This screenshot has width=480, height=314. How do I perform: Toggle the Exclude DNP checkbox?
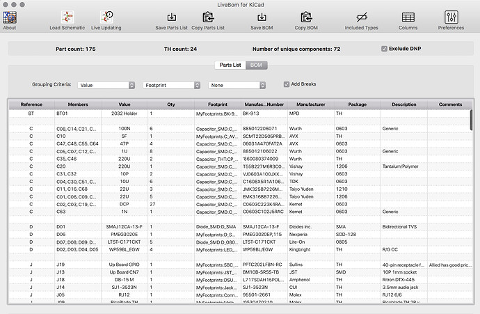click(384, 49)
